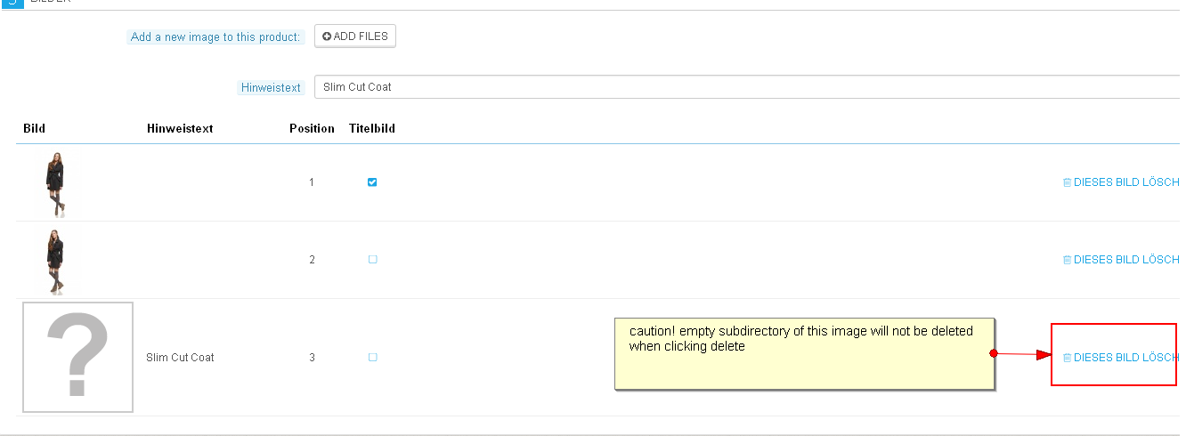The height and width of the screenshot is (436, 1186).
Task: Click the Hinweistext label beside the text field
Action: [272, 88]
